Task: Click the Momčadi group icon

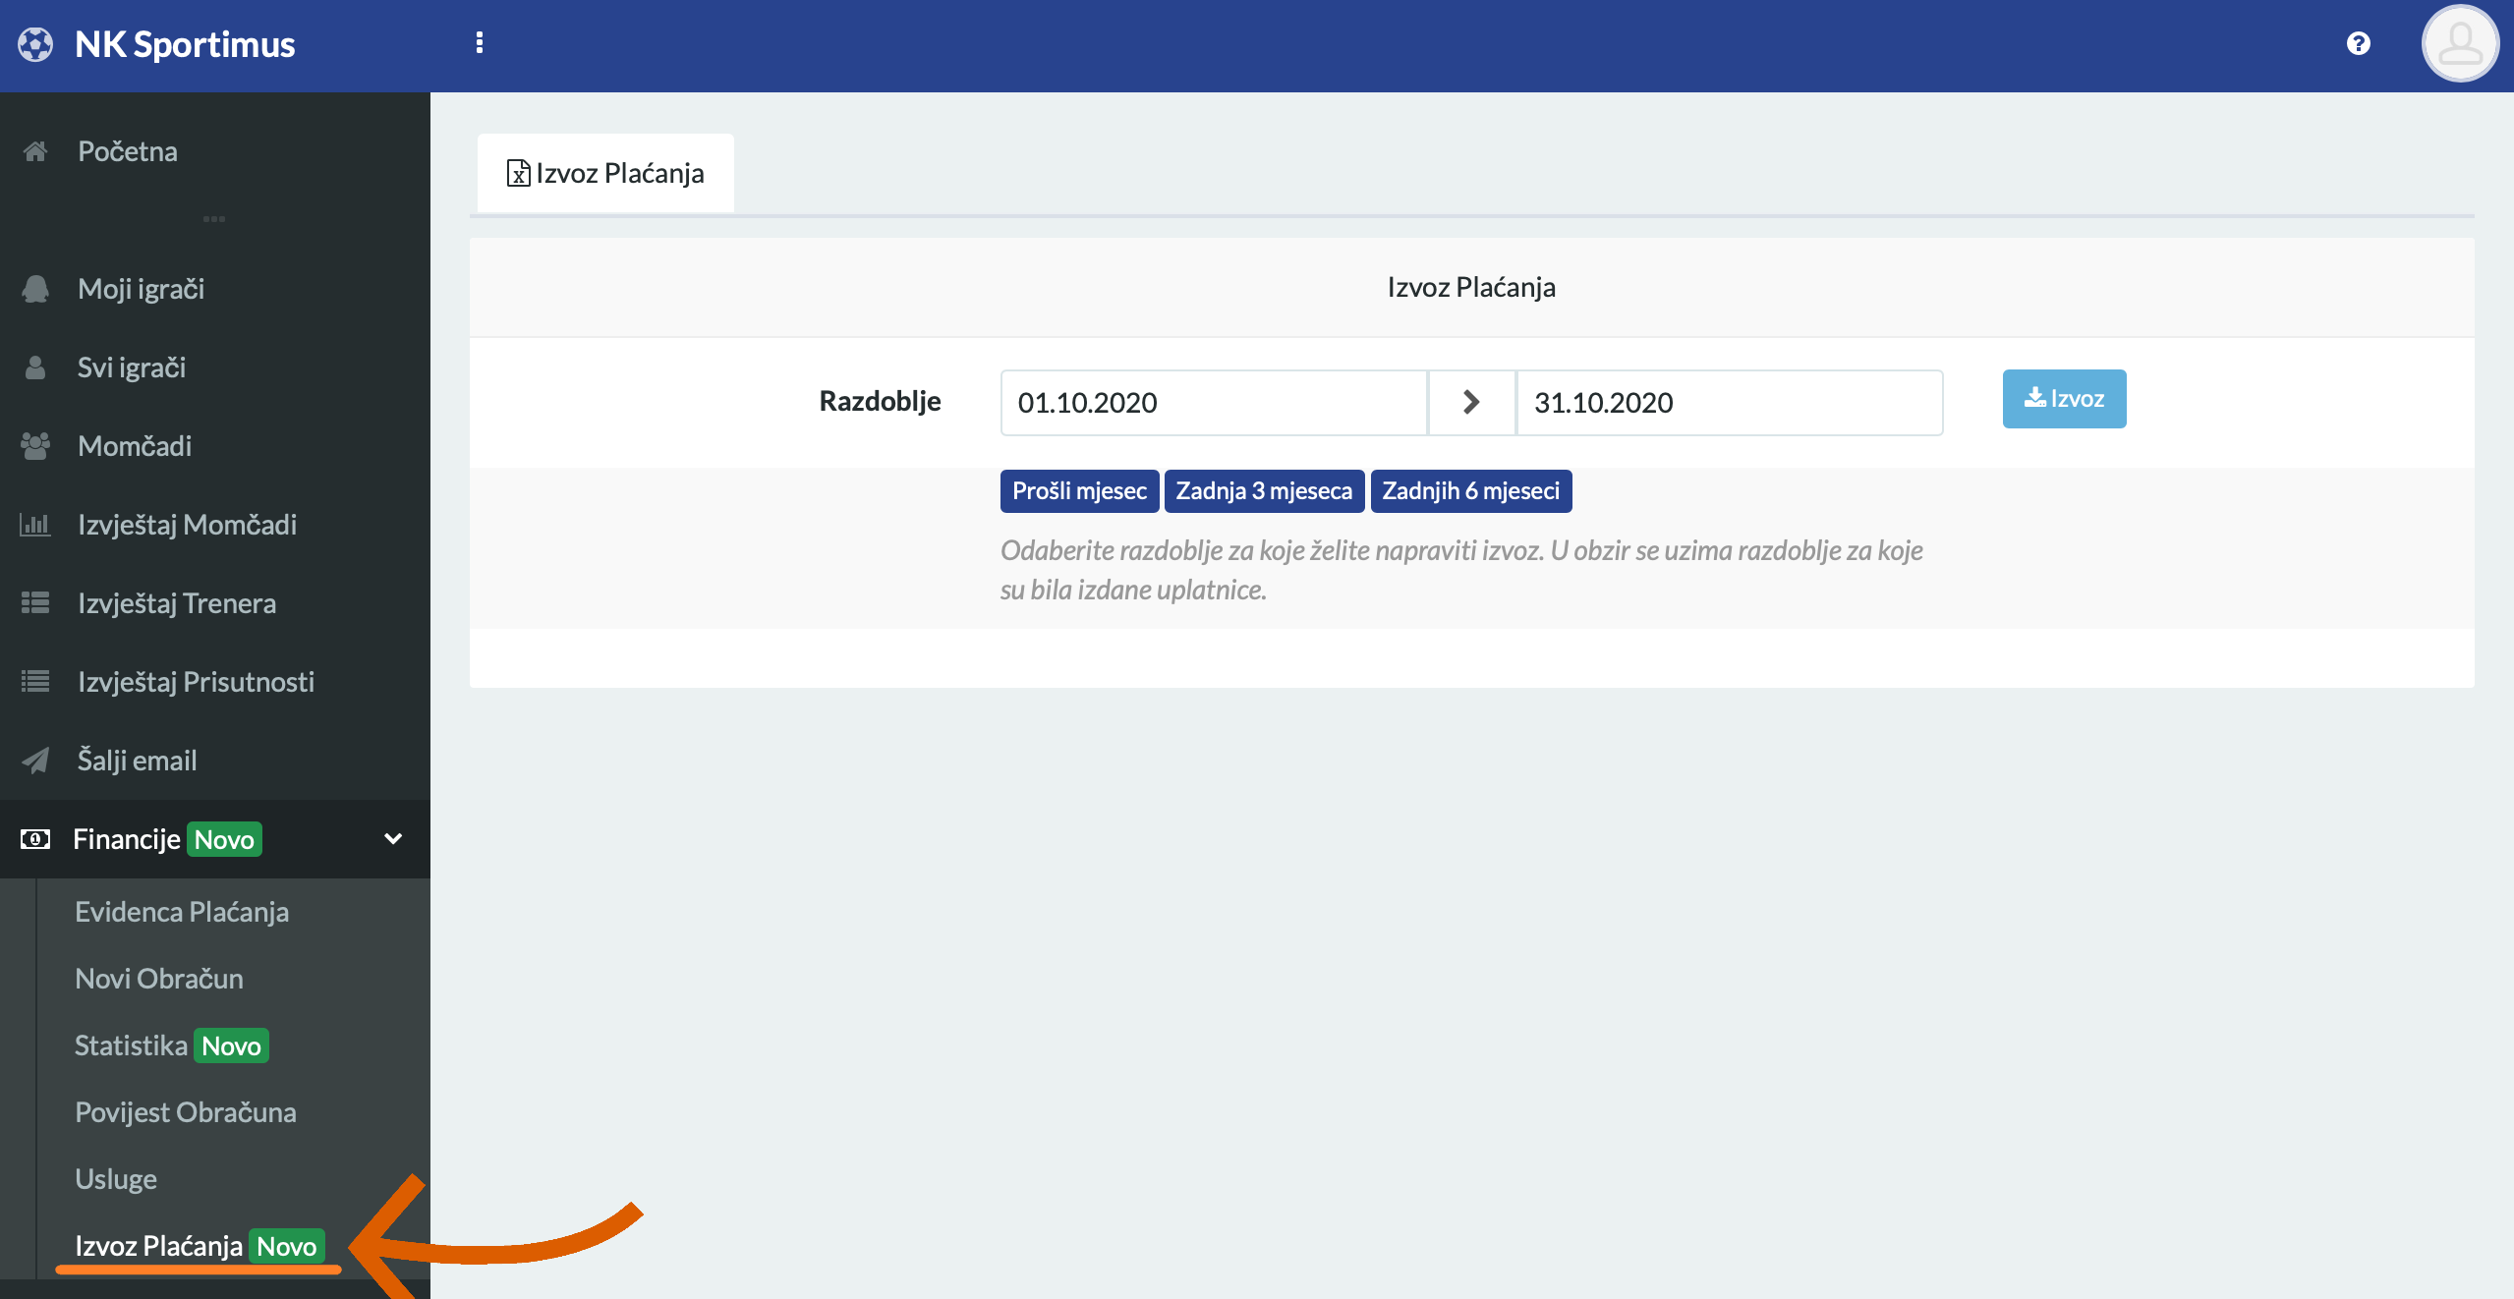Action: click(x=35, y=446)
